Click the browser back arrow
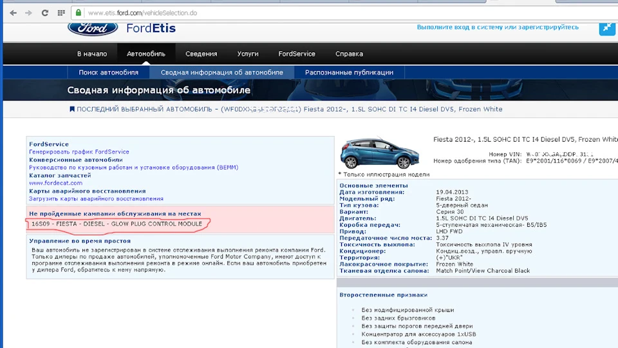The height and width of the screenshot is (348, 618). (13, 13)
